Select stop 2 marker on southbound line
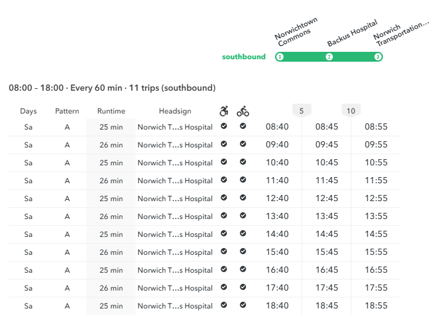 (329, 57)
